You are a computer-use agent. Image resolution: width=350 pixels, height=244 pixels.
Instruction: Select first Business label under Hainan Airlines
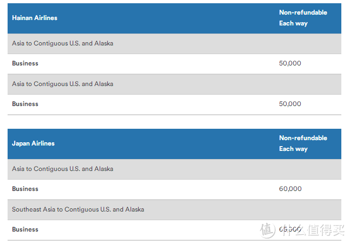[x=25, y=63]
